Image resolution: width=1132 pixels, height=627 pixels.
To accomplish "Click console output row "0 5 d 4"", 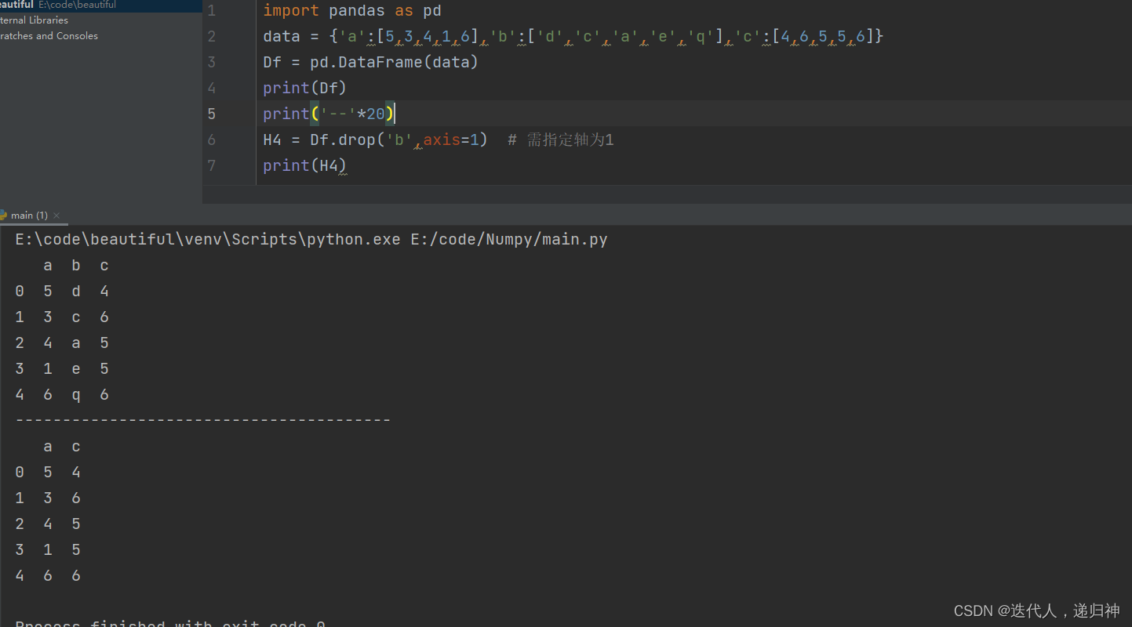I will click(x=62, y=292).
